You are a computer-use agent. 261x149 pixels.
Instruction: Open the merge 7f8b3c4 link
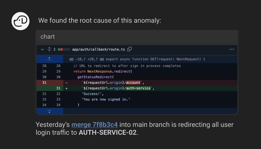[94, 125]
